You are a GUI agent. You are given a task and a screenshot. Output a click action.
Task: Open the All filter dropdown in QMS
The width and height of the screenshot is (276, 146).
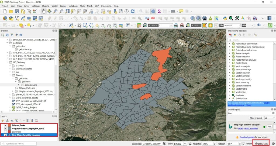click(270, 118)
